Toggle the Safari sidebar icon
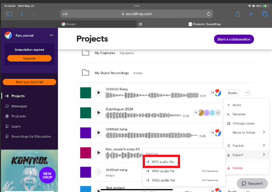Screen dimensions: 272x192 click(9, 14)
